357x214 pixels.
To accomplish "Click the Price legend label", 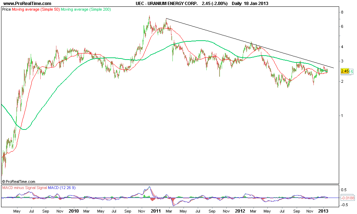I will pyautogui.click(x=6, y=10).
